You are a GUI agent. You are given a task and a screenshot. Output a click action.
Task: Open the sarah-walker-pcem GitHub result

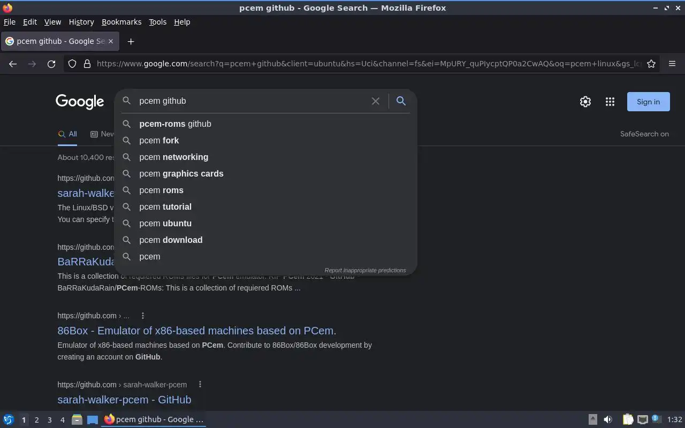pos(124,399)
